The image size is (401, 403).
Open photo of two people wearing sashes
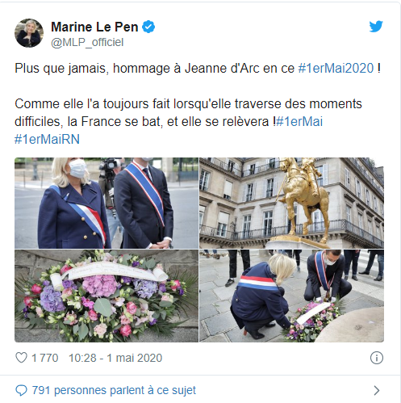[x=107, y=203]
